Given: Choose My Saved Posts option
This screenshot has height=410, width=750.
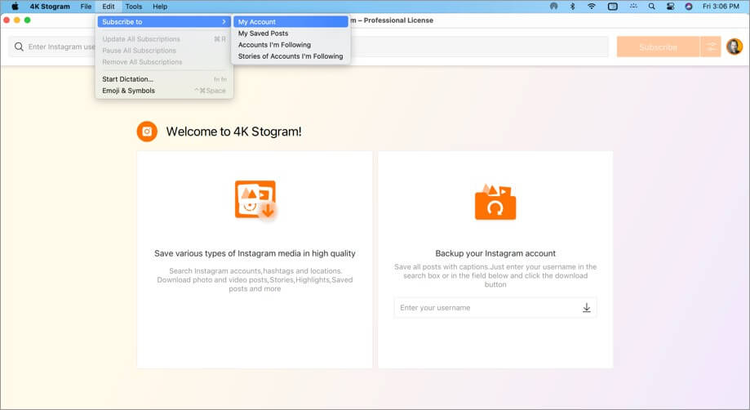Looking at the screenshot, I should coord(291,33).
